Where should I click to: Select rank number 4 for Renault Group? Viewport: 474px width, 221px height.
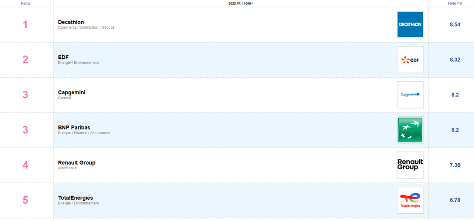(25, 165)
